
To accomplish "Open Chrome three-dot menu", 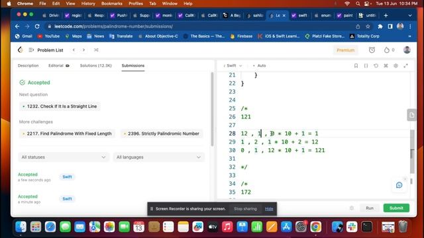I will pyautogui.click(x=410, y=26).
